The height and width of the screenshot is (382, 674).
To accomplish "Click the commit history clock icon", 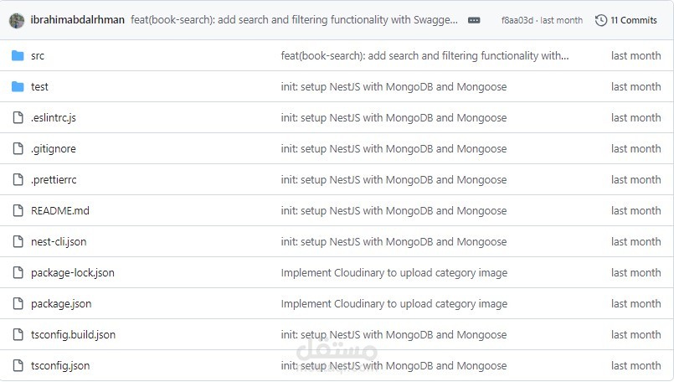I will tap(600, 20).
